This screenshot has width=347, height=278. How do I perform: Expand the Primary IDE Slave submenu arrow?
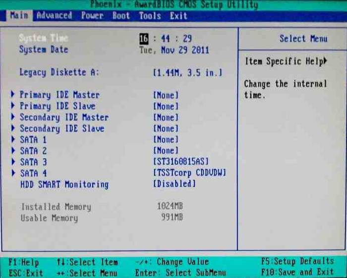[x=13, y=106]
